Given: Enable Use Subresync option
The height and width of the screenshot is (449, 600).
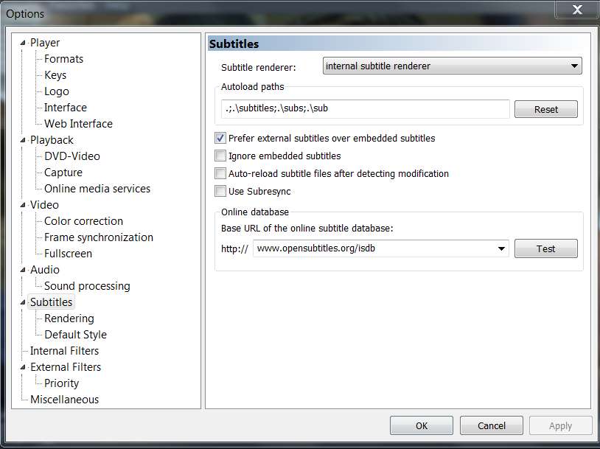Looking at the screenshot, I should pos(220,191).
